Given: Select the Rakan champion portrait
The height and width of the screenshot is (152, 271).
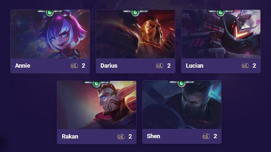Looking at the screenshot, I should tap(97, 105).
